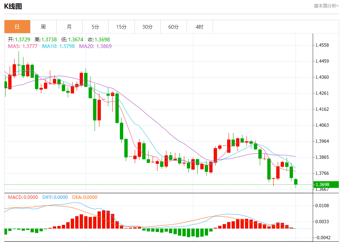
Task: Click the 1.4459 price axis label
Action: (322, 61)
